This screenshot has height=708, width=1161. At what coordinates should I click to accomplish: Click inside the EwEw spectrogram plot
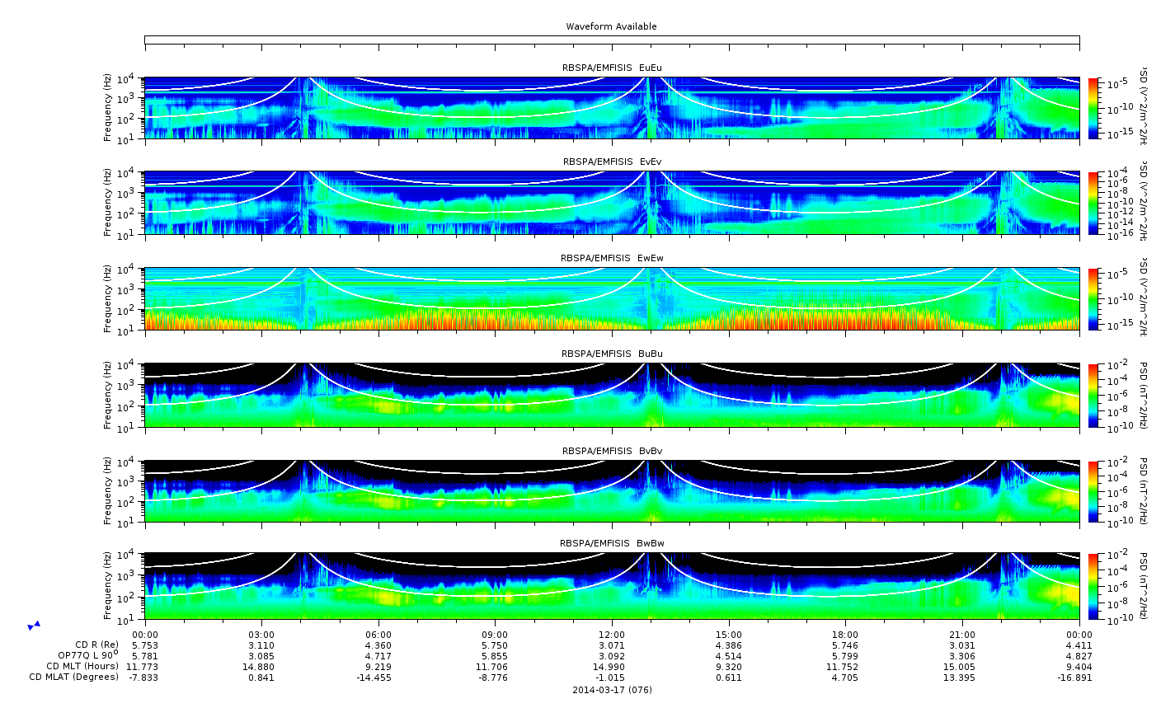pyautogui.click(x=612, y=299)
